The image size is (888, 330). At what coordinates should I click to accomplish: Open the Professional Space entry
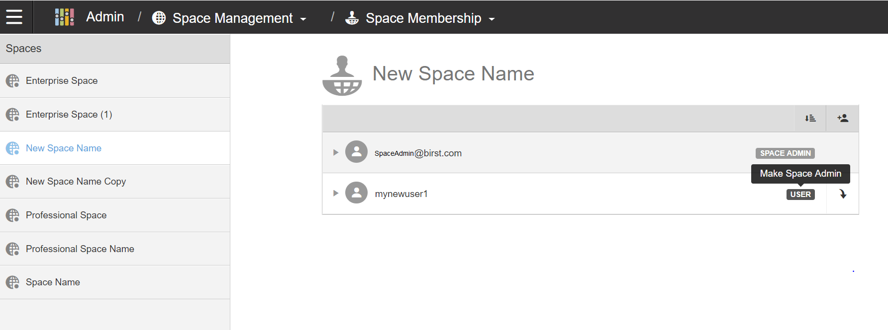(66, 215)
